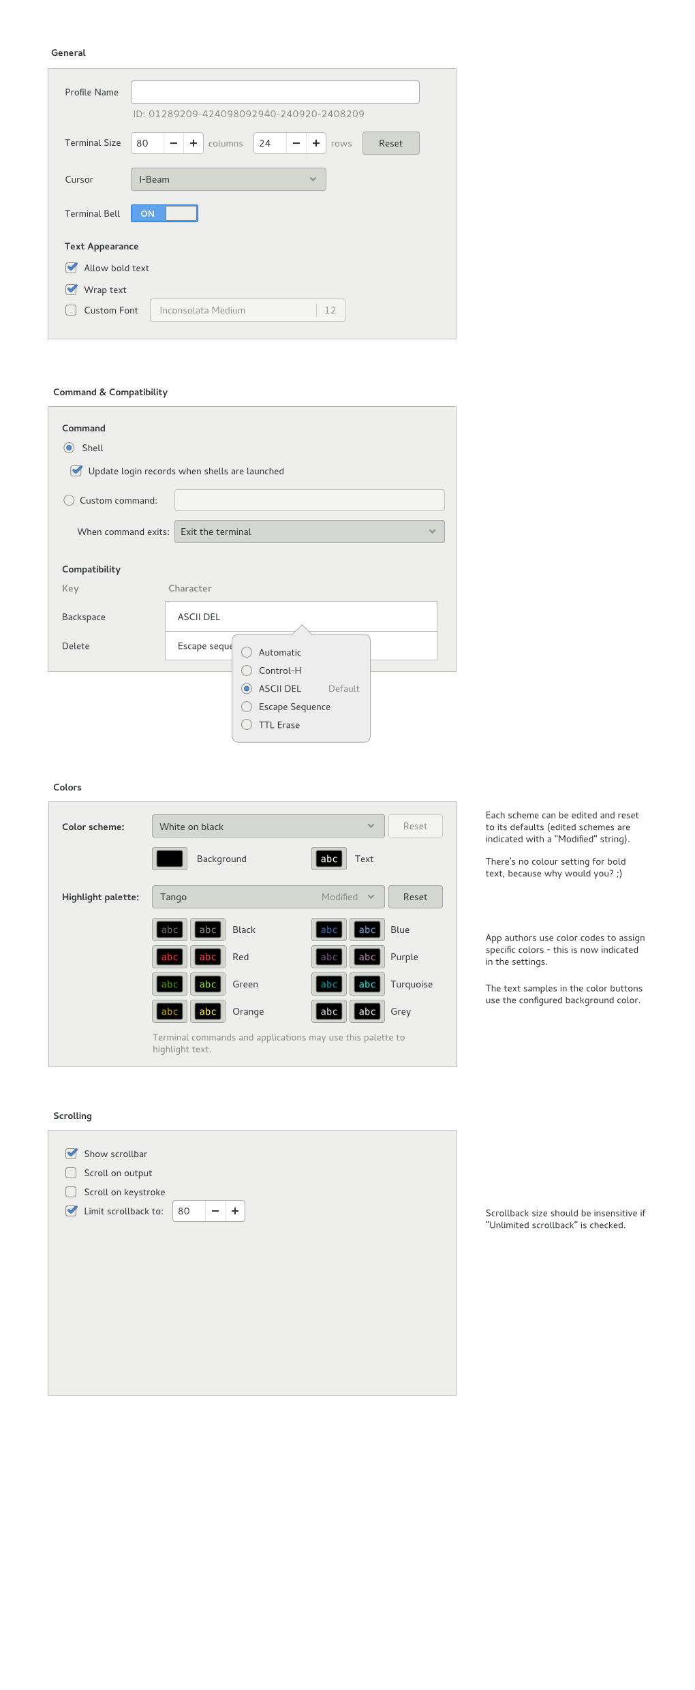The width and height of the screenshot is (695, 1690).
Task: Enable Scroll on output
Action: tap(71, 1173)
